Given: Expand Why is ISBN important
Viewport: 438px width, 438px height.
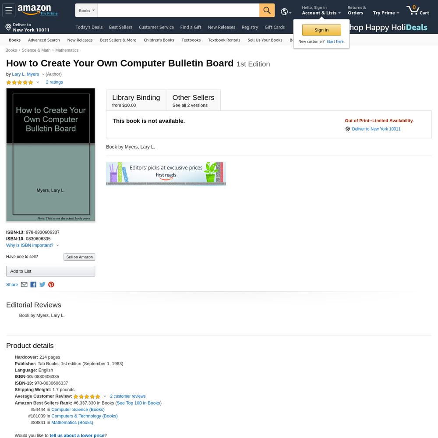Looking at the screenshot, I should [32, 245].
